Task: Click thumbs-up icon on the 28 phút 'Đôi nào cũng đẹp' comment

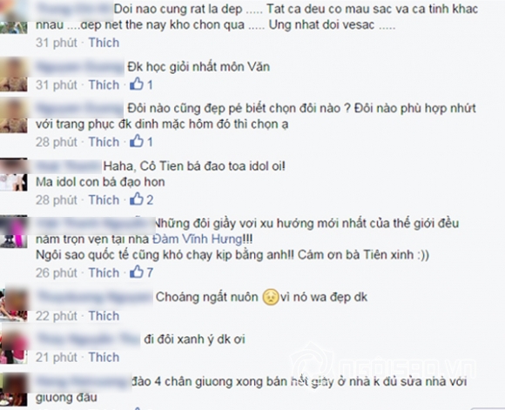Action: (x=137, y=141)
